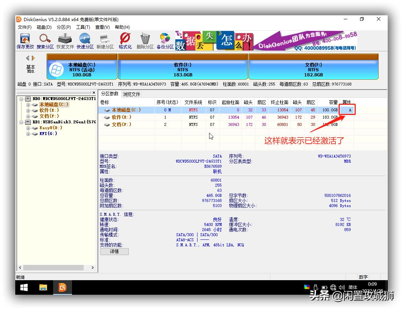Click the 删除分区 (Delete Partition) trash icon

click(x=144, y=40)
